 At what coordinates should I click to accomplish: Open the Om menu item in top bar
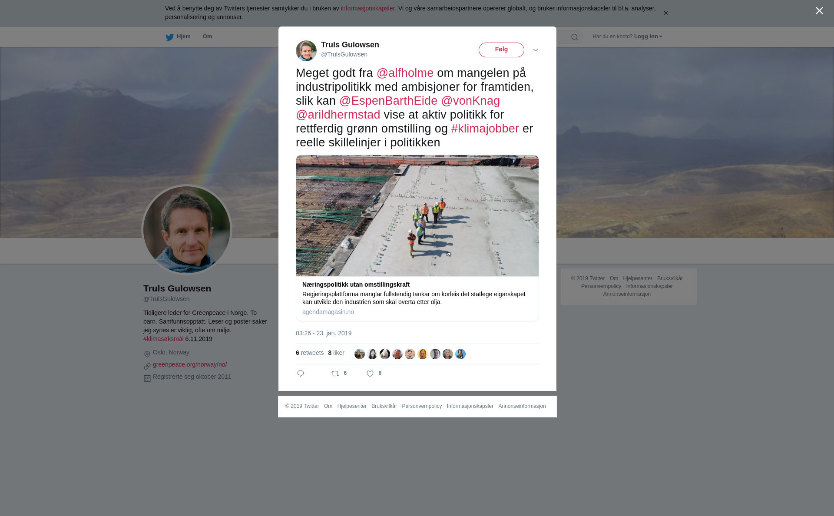[208, 36]
